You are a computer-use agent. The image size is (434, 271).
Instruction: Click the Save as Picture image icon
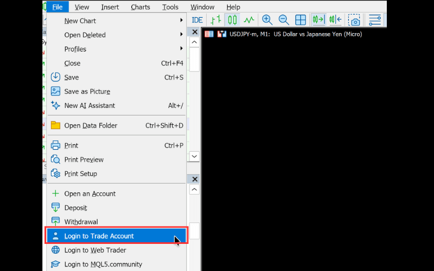tap(55, 91)
